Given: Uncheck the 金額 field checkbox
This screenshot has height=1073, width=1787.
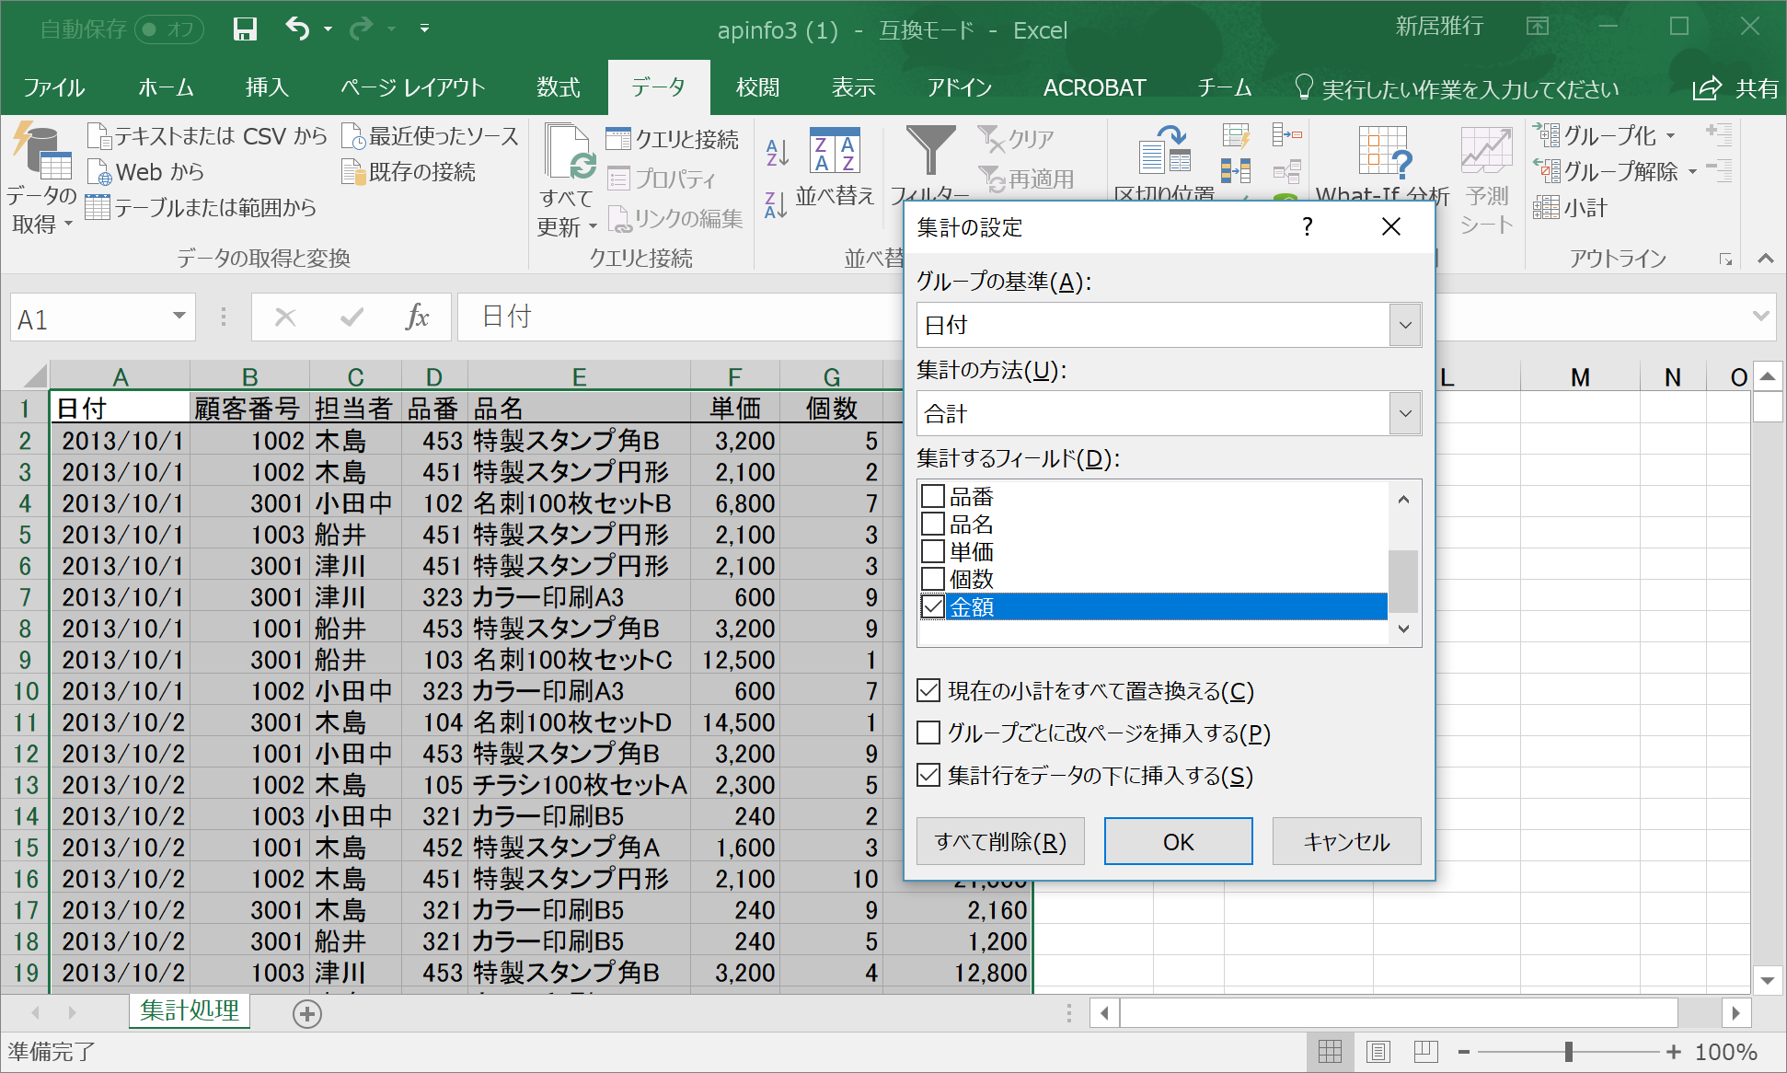Looking at the screenshot, I should click(x=933, y=606).
